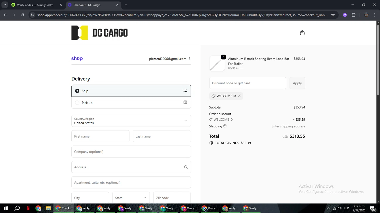Remove the WELCOME10 discount code
This screenshot has height=213, width=380.
coord(239,96)
